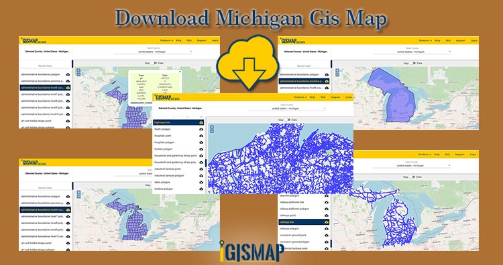Viewport: 503px width, 265px height.
Task: Download the hostels polygon layer
Action: click(x=201, y=149)
